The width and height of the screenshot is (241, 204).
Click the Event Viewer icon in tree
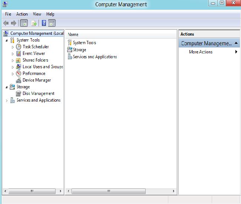click(19, 53)
